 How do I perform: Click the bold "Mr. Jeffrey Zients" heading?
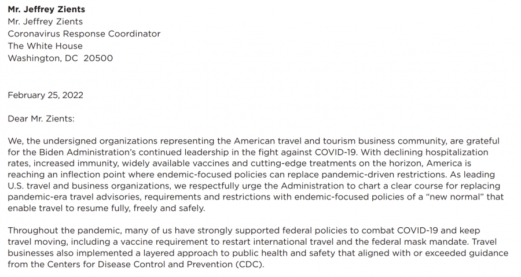45,9
